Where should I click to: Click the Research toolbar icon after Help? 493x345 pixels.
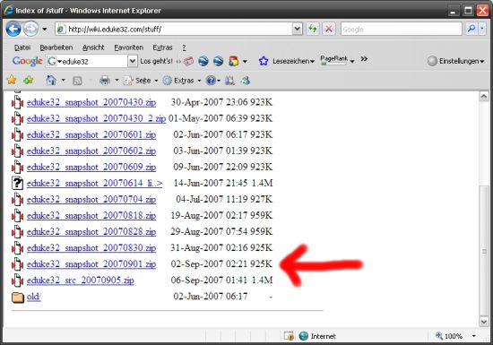[229, 81]
